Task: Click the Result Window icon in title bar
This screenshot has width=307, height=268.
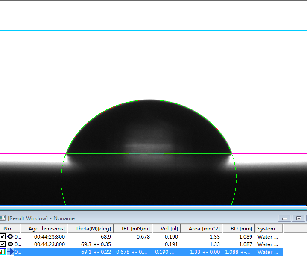Action: tap(3, 218)
